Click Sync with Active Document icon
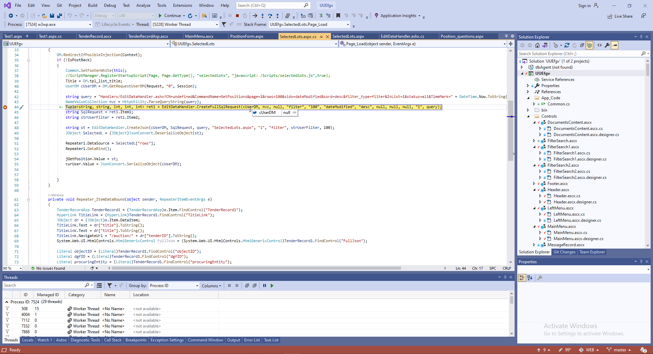This screenshot has width=653, height=354. click(567, 45)
